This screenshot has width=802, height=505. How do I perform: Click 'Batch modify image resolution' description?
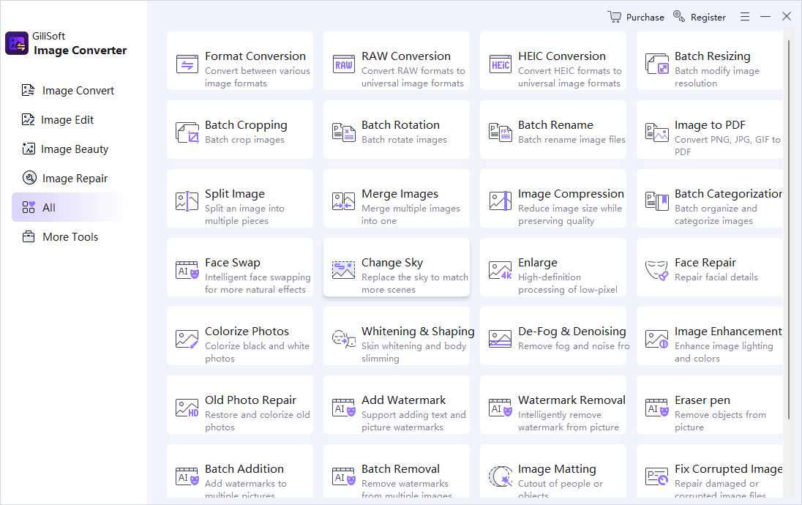point(717,77)
